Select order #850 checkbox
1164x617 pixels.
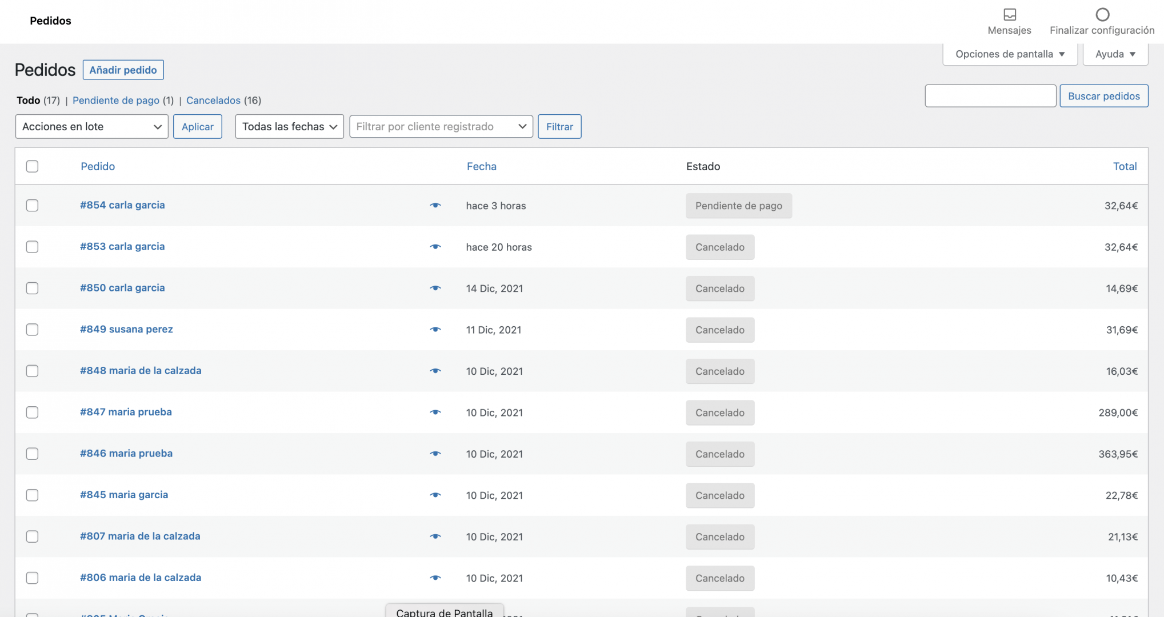coord(32,288)
